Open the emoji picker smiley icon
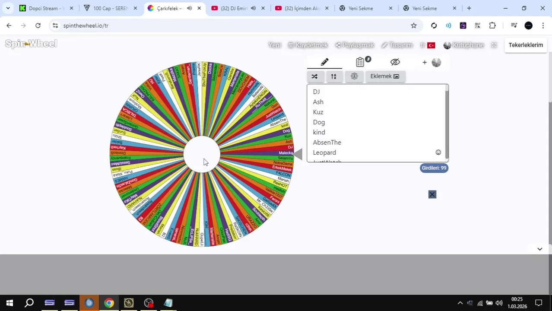The height and width of the screenshot is (311, 552). pos(438,152)
